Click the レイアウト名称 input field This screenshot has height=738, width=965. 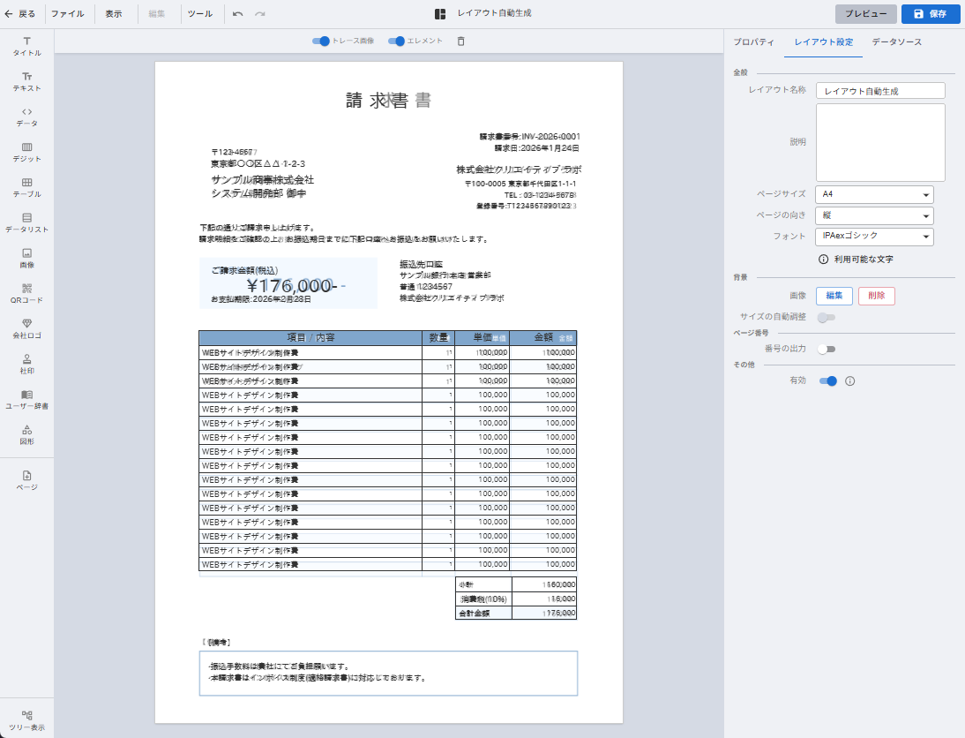point(880,91)
